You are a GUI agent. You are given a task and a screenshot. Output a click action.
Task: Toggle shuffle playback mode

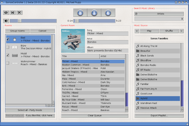(12, 13)
